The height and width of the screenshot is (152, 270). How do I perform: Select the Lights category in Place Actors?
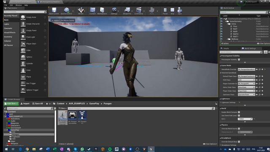coord(7,24)
